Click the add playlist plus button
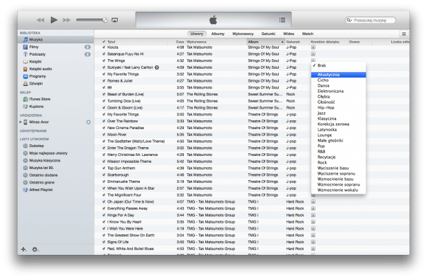The height and width of the screenshot is (279, 427). pos(23,249)
